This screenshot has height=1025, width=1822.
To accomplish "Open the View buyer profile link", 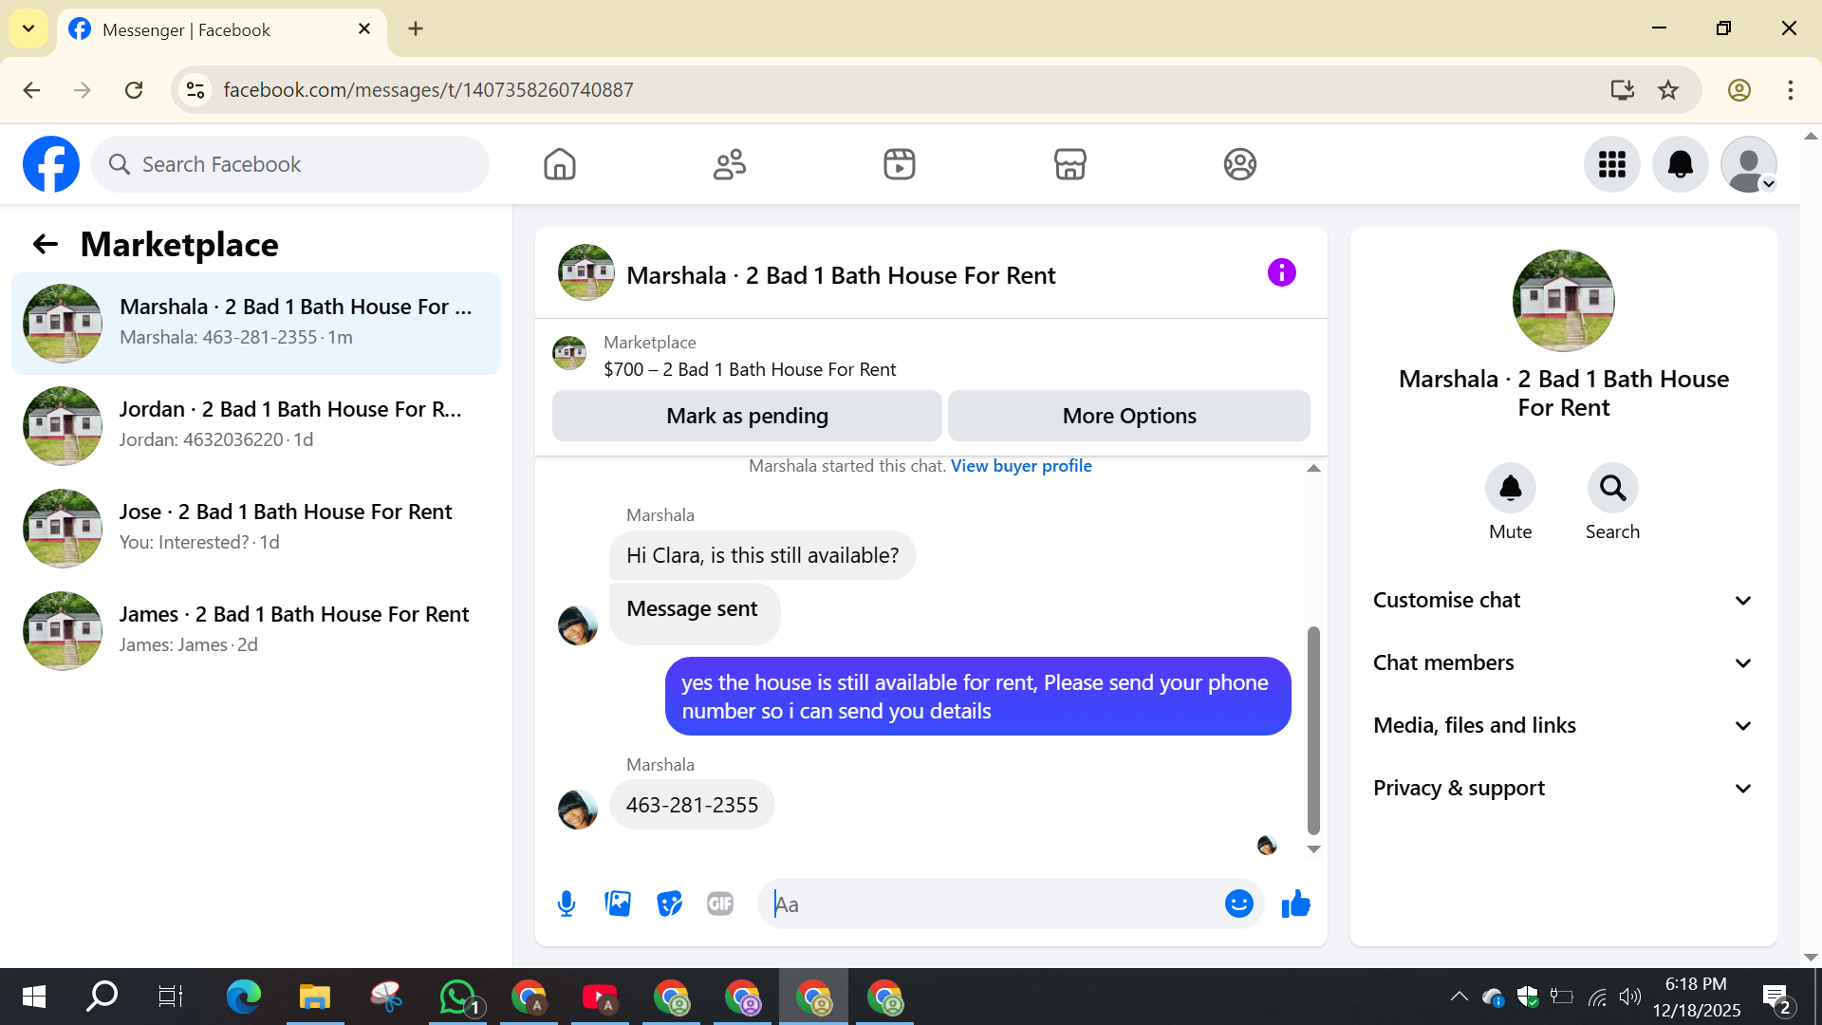I will [x=1021, y=466].
